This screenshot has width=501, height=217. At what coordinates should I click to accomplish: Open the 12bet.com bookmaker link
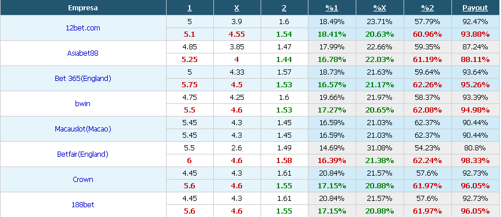pos(83,28)
